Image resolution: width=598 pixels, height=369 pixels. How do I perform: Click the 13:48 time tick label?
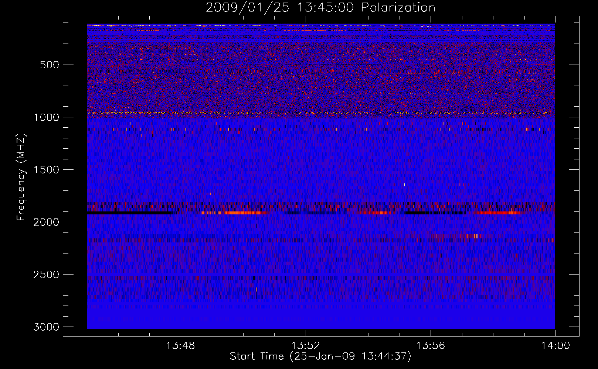click(x=181, y=346)
